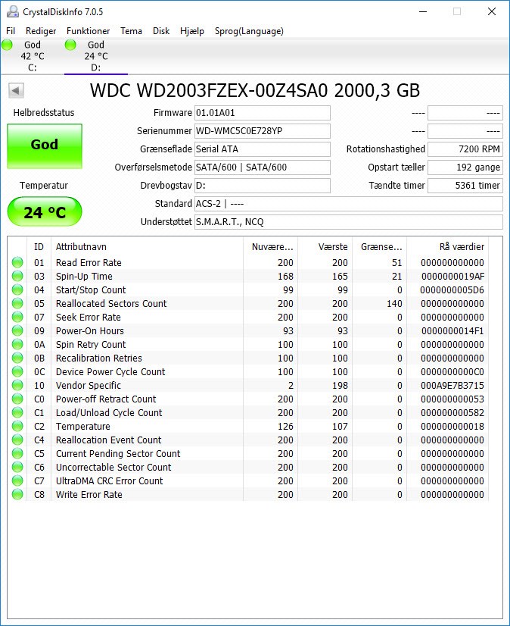The height and width of the screenshot is (626, 510).
Task: Open the Funktioner menu
Action: click(x=88, y=31)
